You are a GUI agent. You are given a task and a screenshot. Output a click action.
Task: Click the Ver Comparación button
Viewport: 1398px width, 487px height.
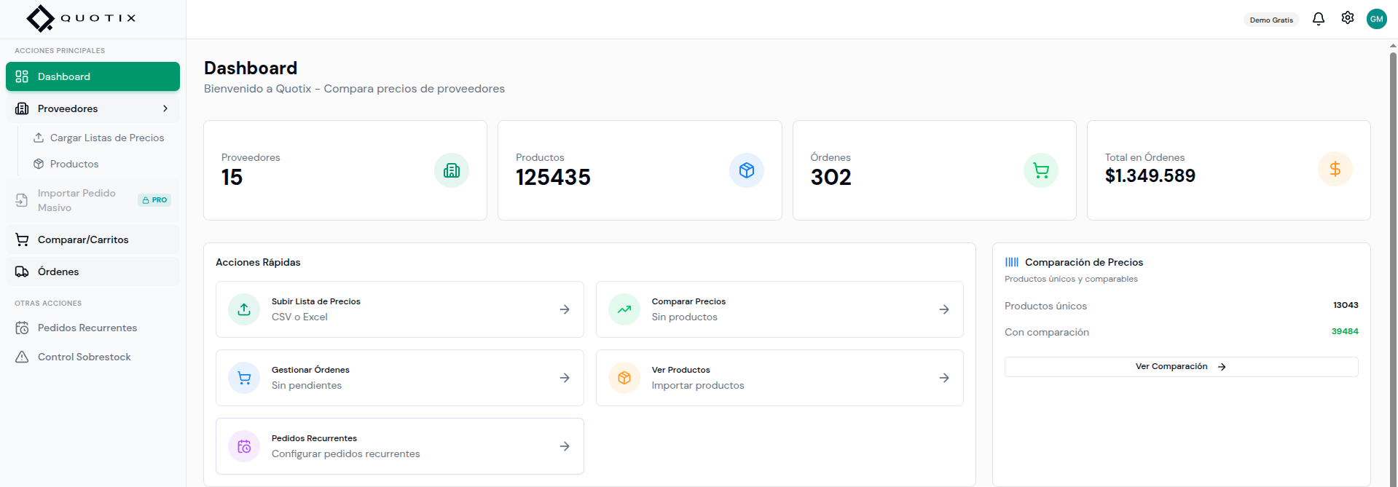[1180, 367]
